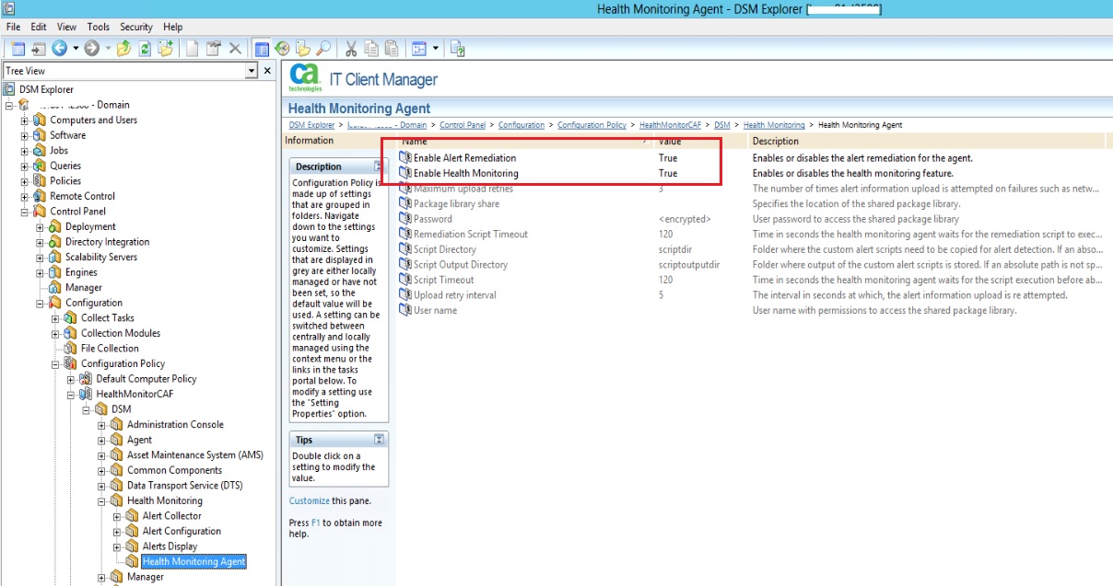The height and width of the screenshot is (586, 1113).
Task: Click the Policies tree folder icon
Action: coord(40,181)
